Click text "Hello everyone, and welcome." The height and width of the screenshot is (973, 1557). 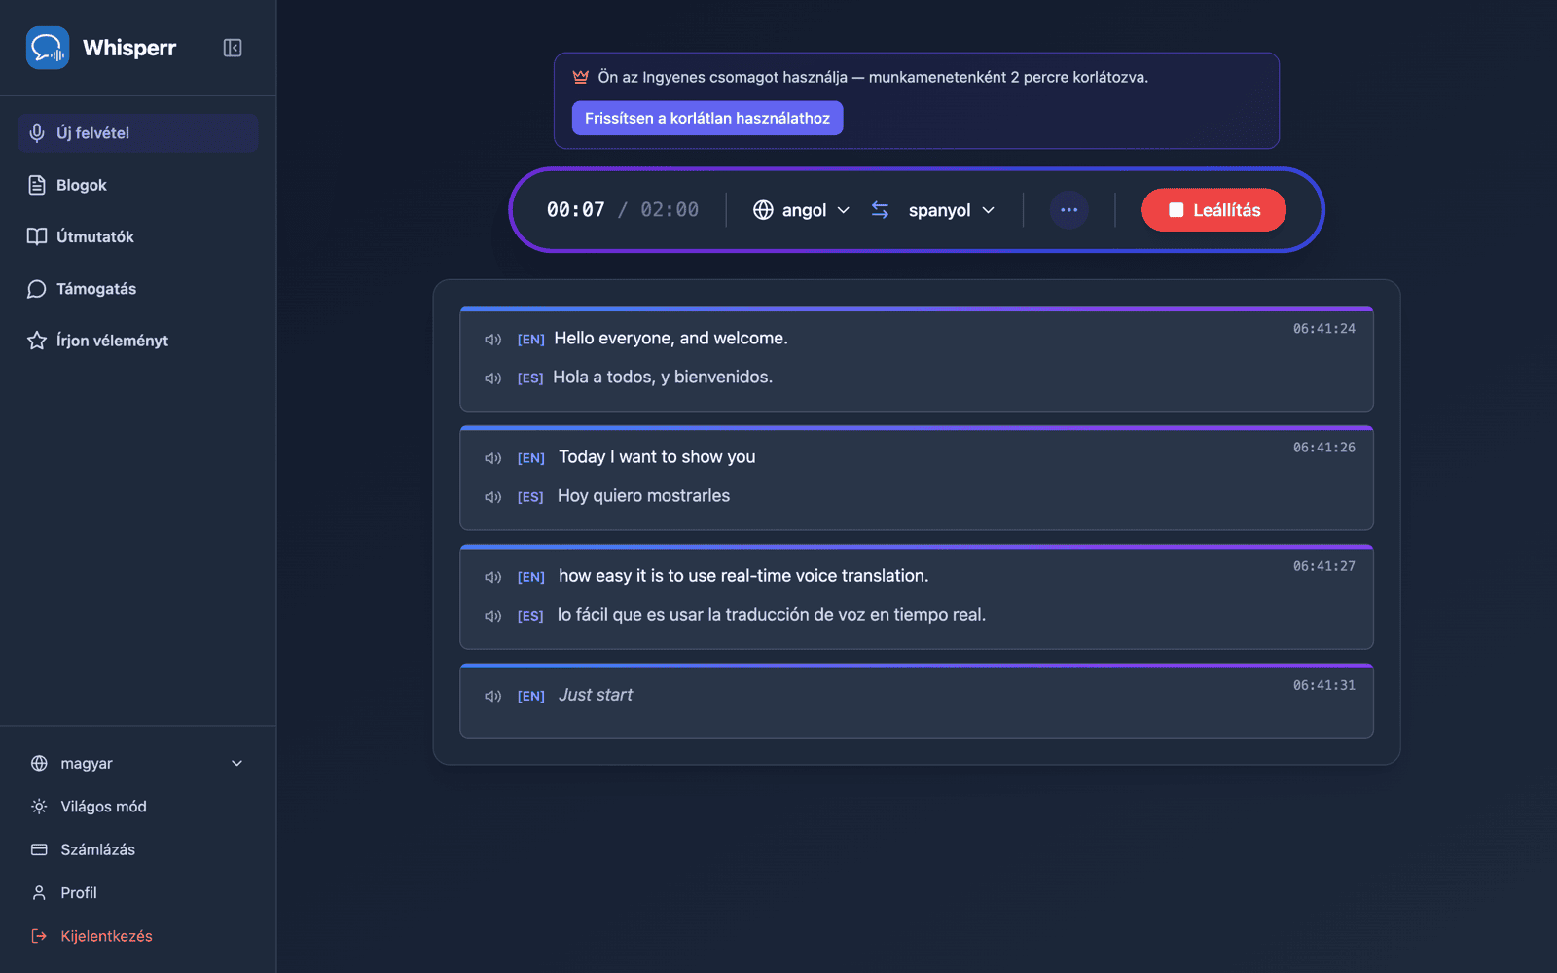[671, 339]
